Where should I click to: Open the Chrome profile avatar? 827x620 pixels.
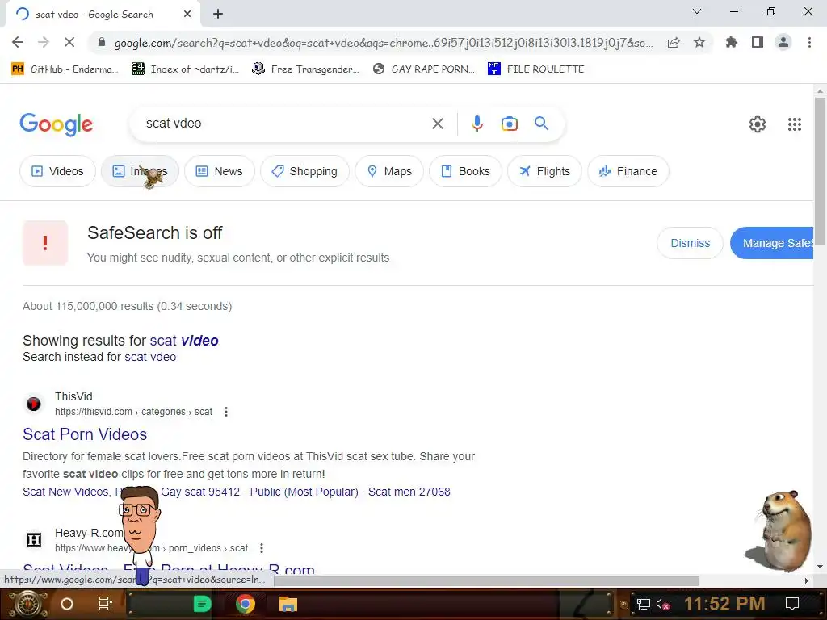783,42
